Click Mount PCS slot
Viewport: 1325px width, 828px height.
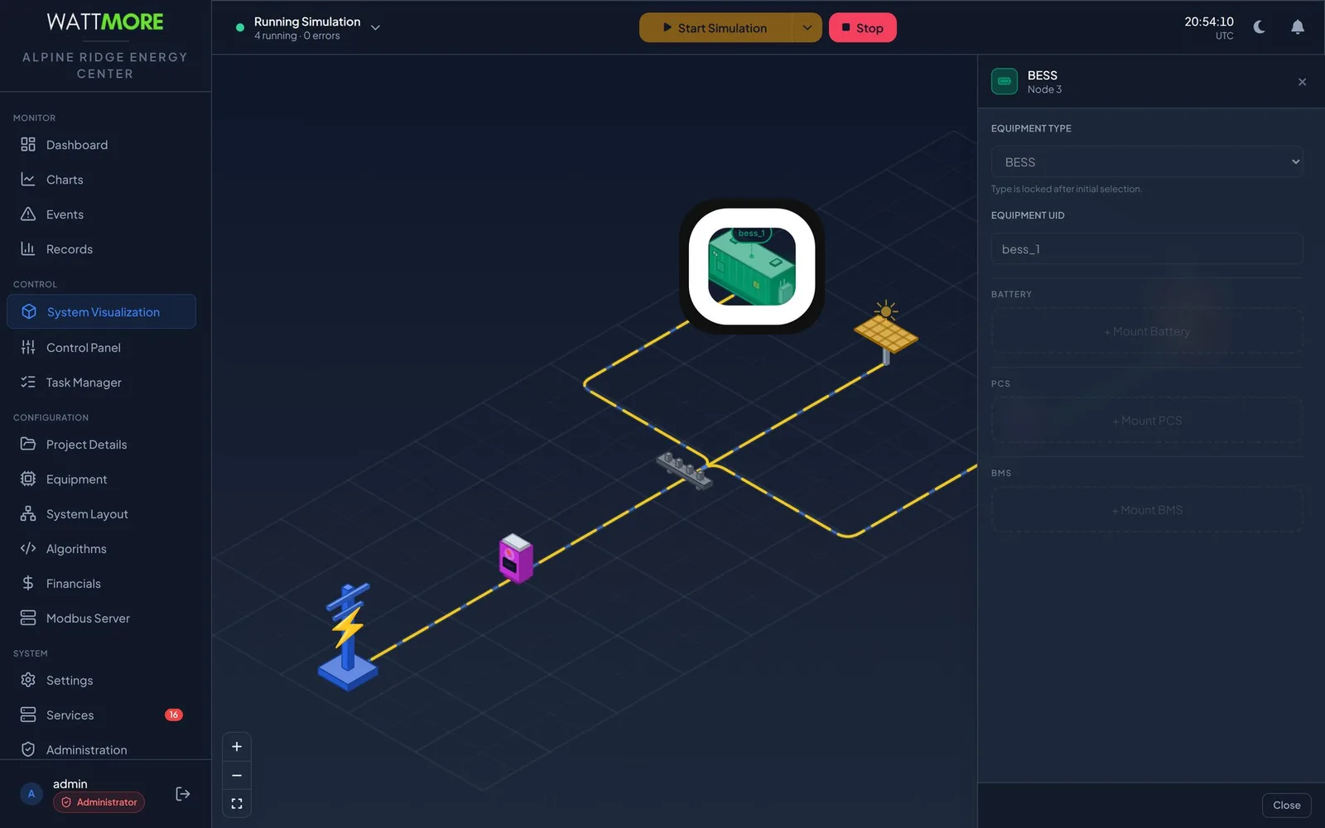tap(1147, 421)
